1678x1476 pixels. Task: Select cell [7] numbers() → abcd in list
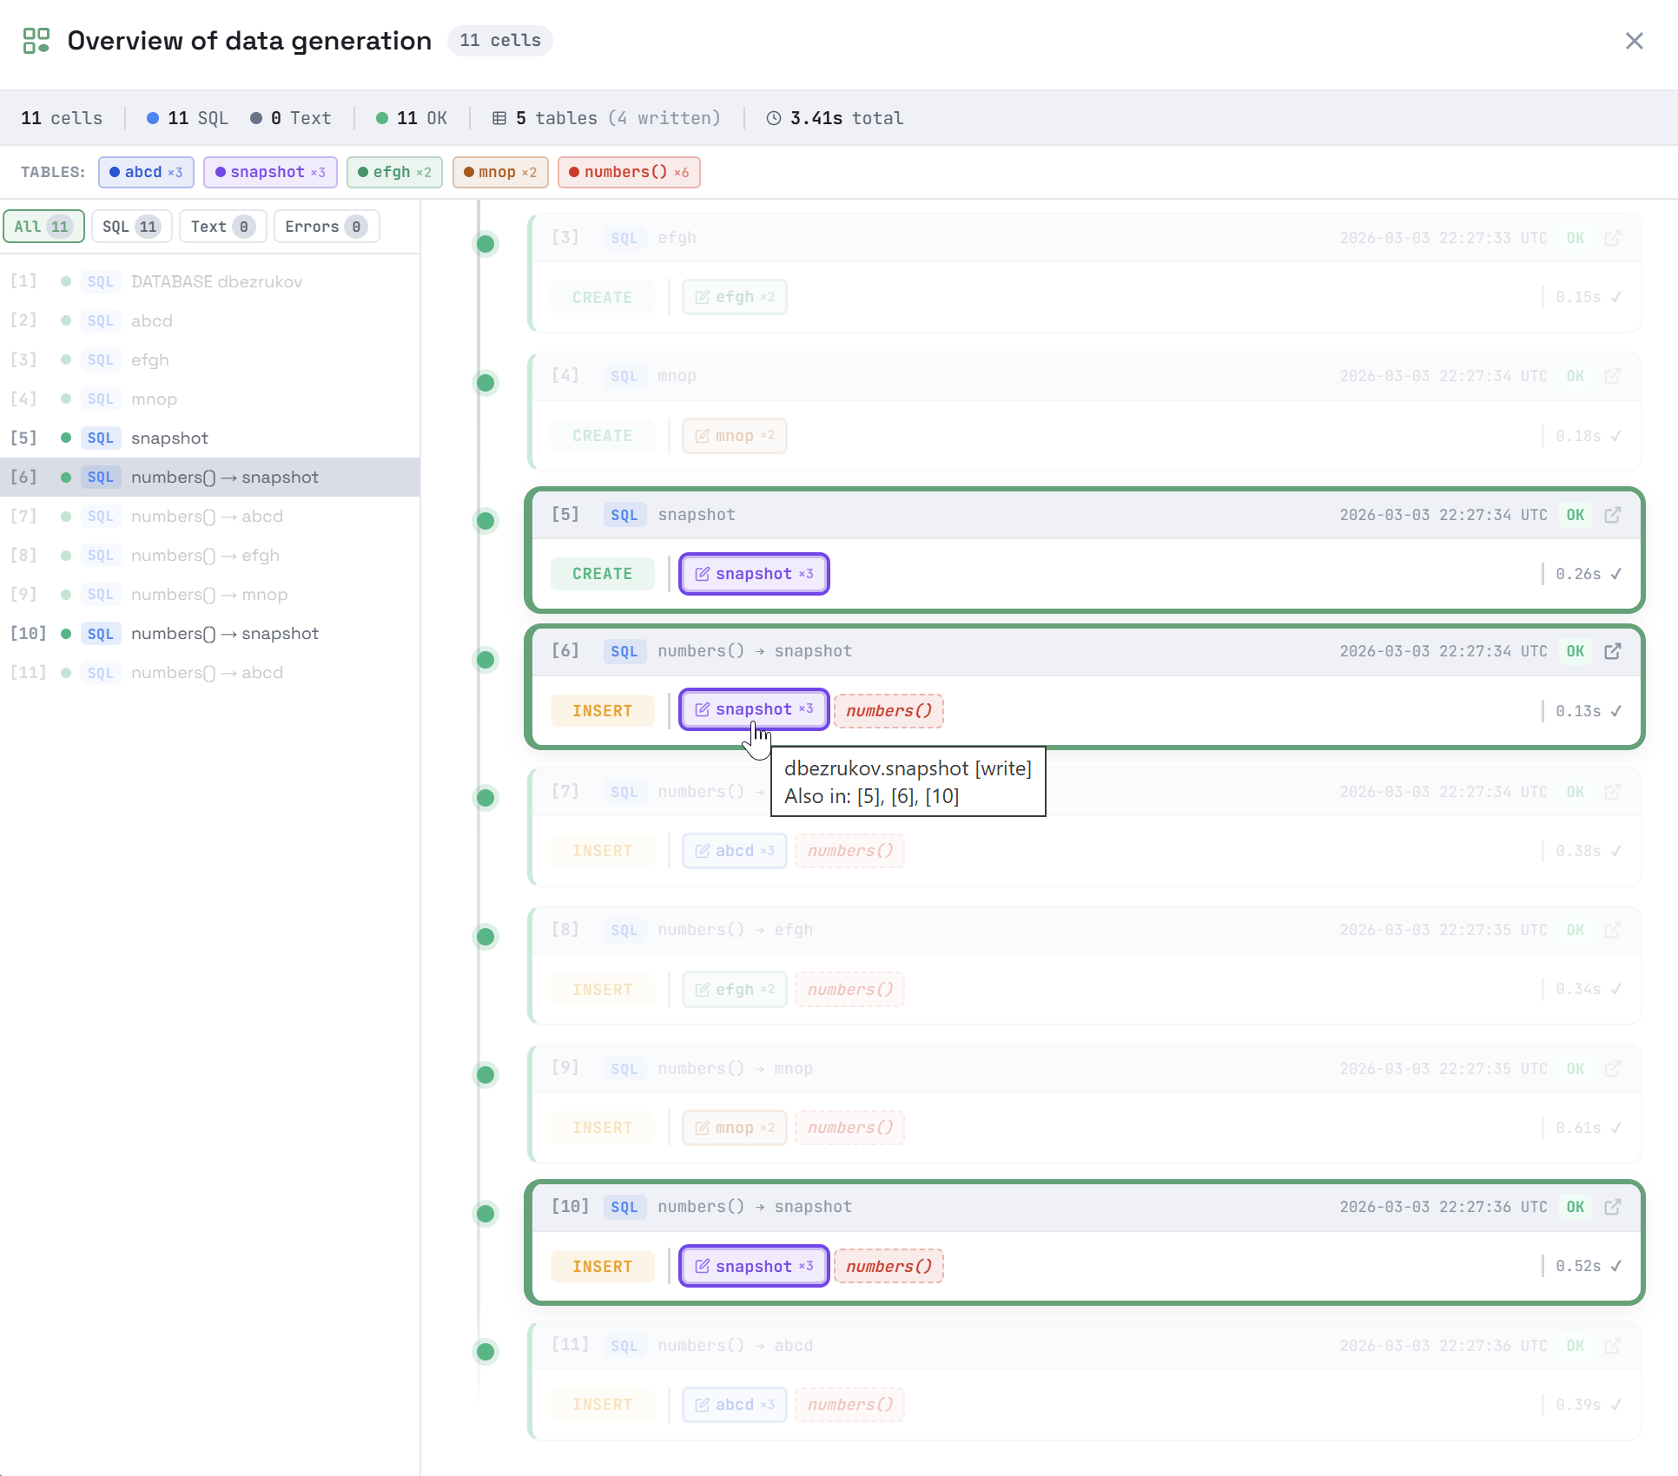[x=210, y=516]
